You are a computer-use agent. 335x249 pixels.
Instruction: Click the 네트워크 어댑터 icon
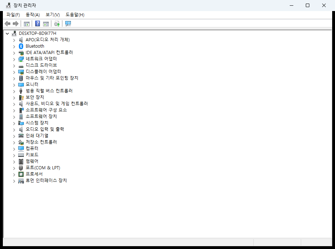[21, 59]
